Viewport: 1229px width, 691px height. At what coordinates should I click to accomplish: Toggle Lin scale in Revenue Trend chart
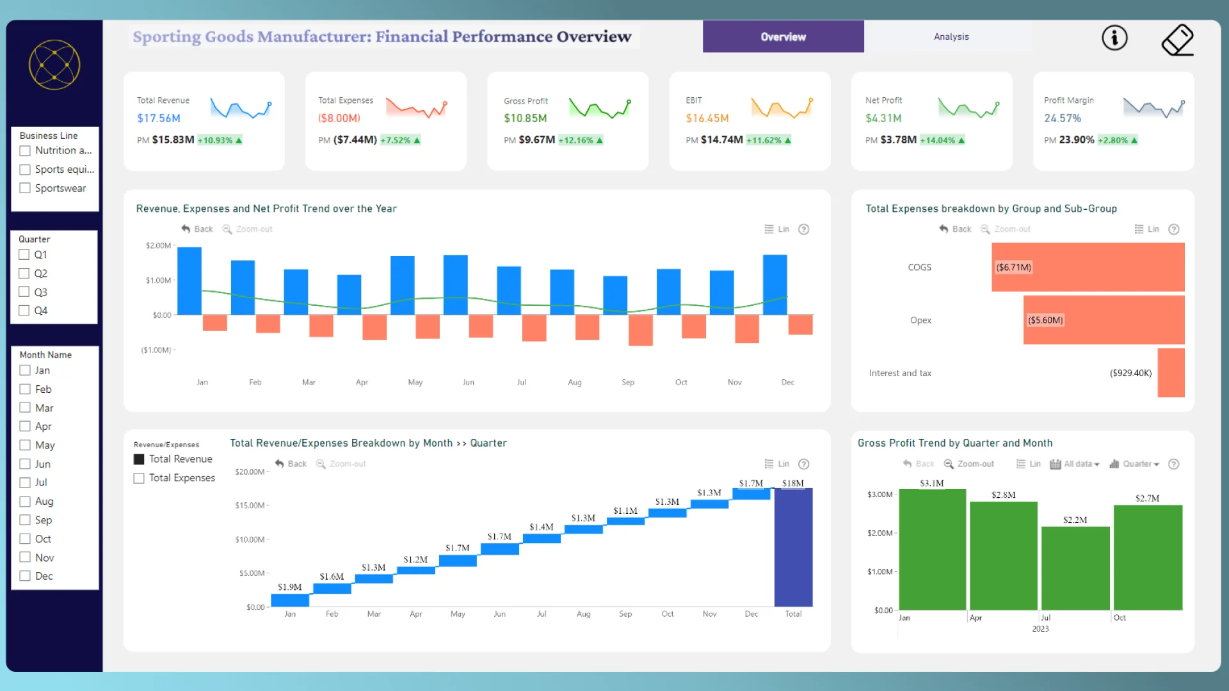[777, 229]
